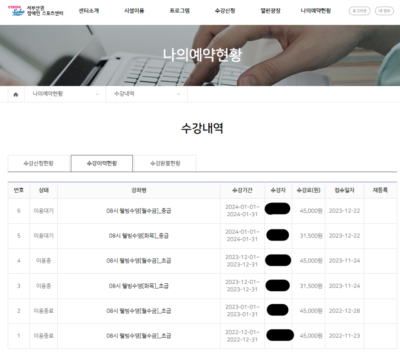The width and height of the screenshot is (400, 357).
Task: Click the 31,500원 fee in row 3
Action: tap(311, 286)
